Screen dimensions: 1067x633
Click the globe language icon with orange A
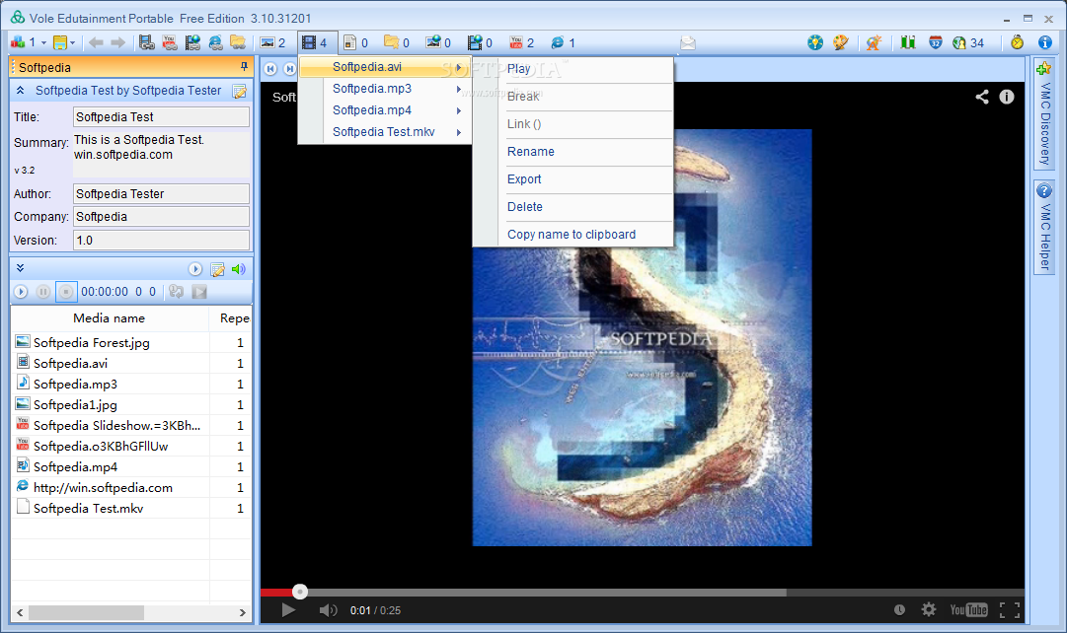coord(874,42)
